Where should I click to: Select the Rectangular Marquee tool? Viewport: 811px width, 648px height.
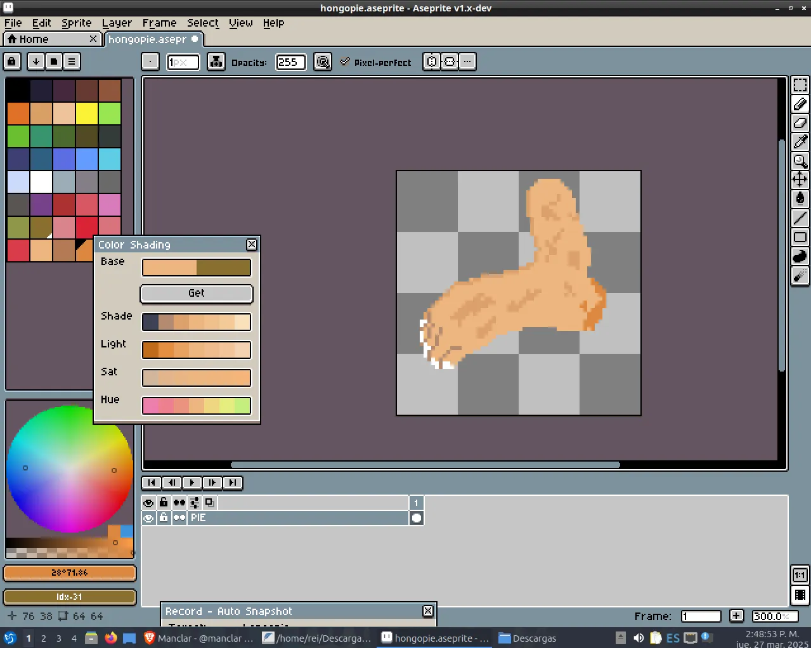click(x=800, y=85)
